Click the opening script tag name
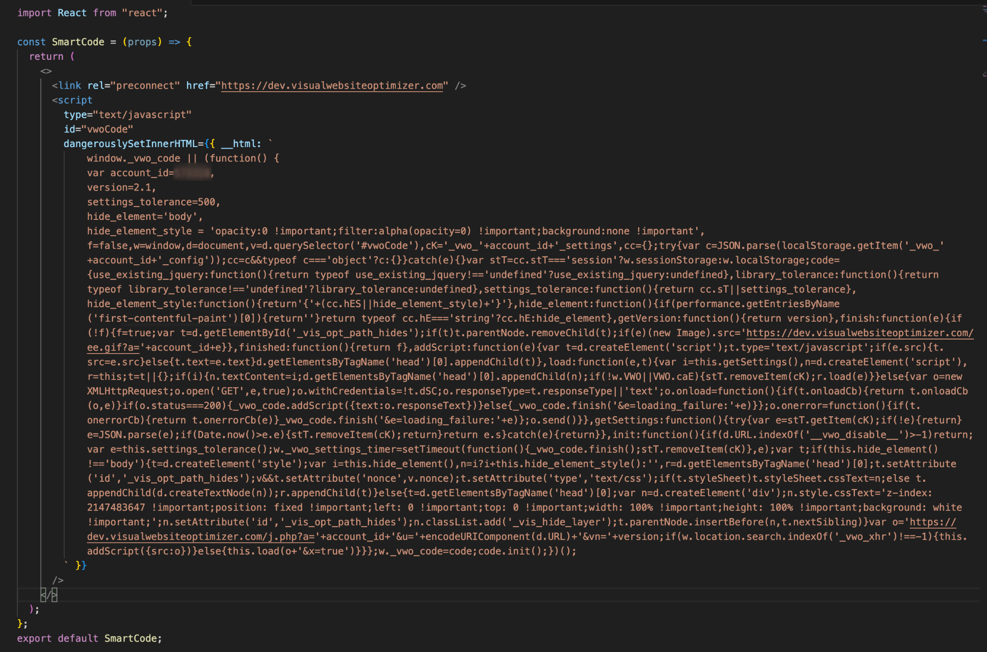987x652 pixels. 75,100
